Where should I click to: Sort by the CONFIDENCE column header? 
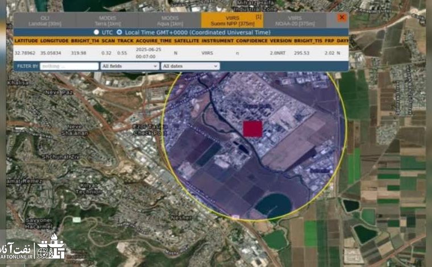coord(252,41)
